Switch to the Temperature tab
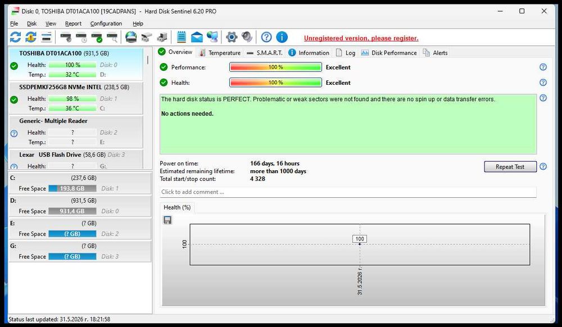 point(220,53)
